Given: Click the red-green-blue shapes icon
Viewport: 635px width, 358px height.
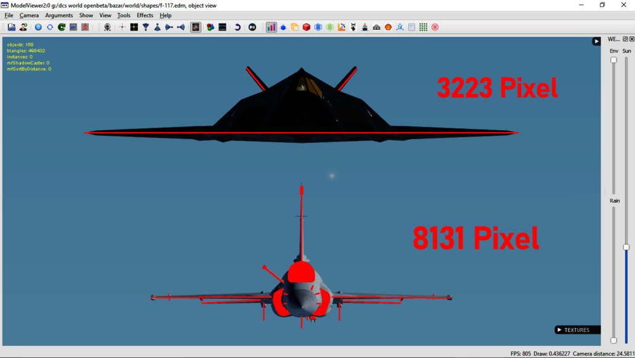Looking at the screenshot, I should pos(210,27).
